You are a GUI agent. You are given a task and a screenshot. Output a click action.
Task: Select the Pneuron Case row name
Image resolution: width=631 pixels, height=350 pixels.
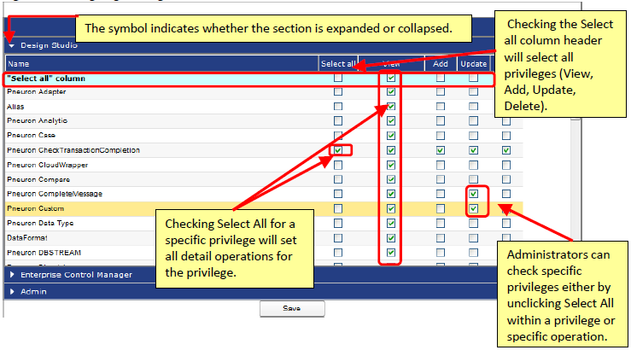click(31, 135)
